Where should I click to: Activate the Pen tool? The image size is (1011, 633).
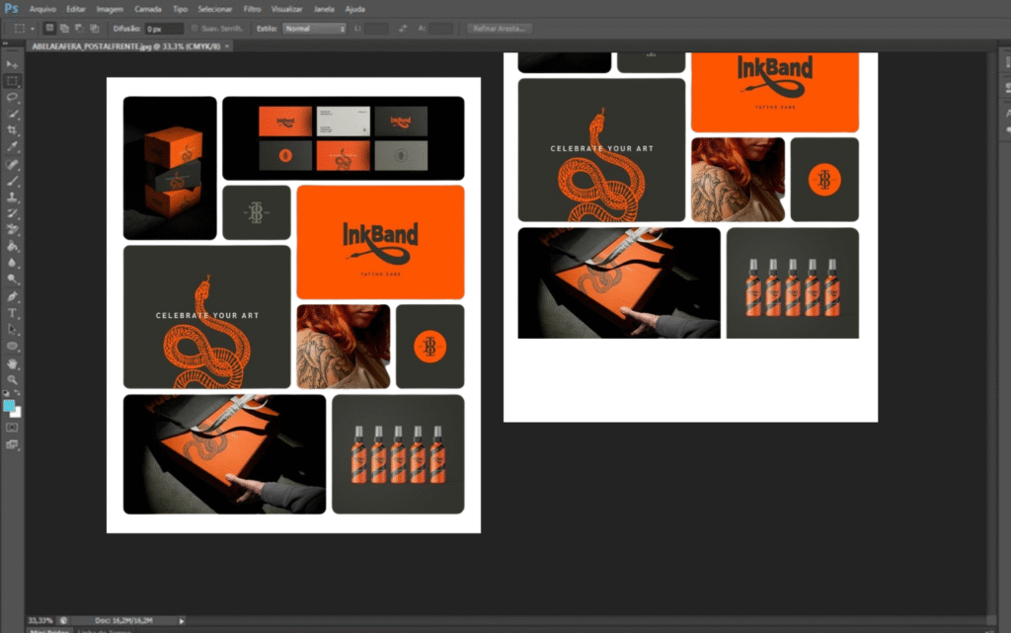coord(13,296)
